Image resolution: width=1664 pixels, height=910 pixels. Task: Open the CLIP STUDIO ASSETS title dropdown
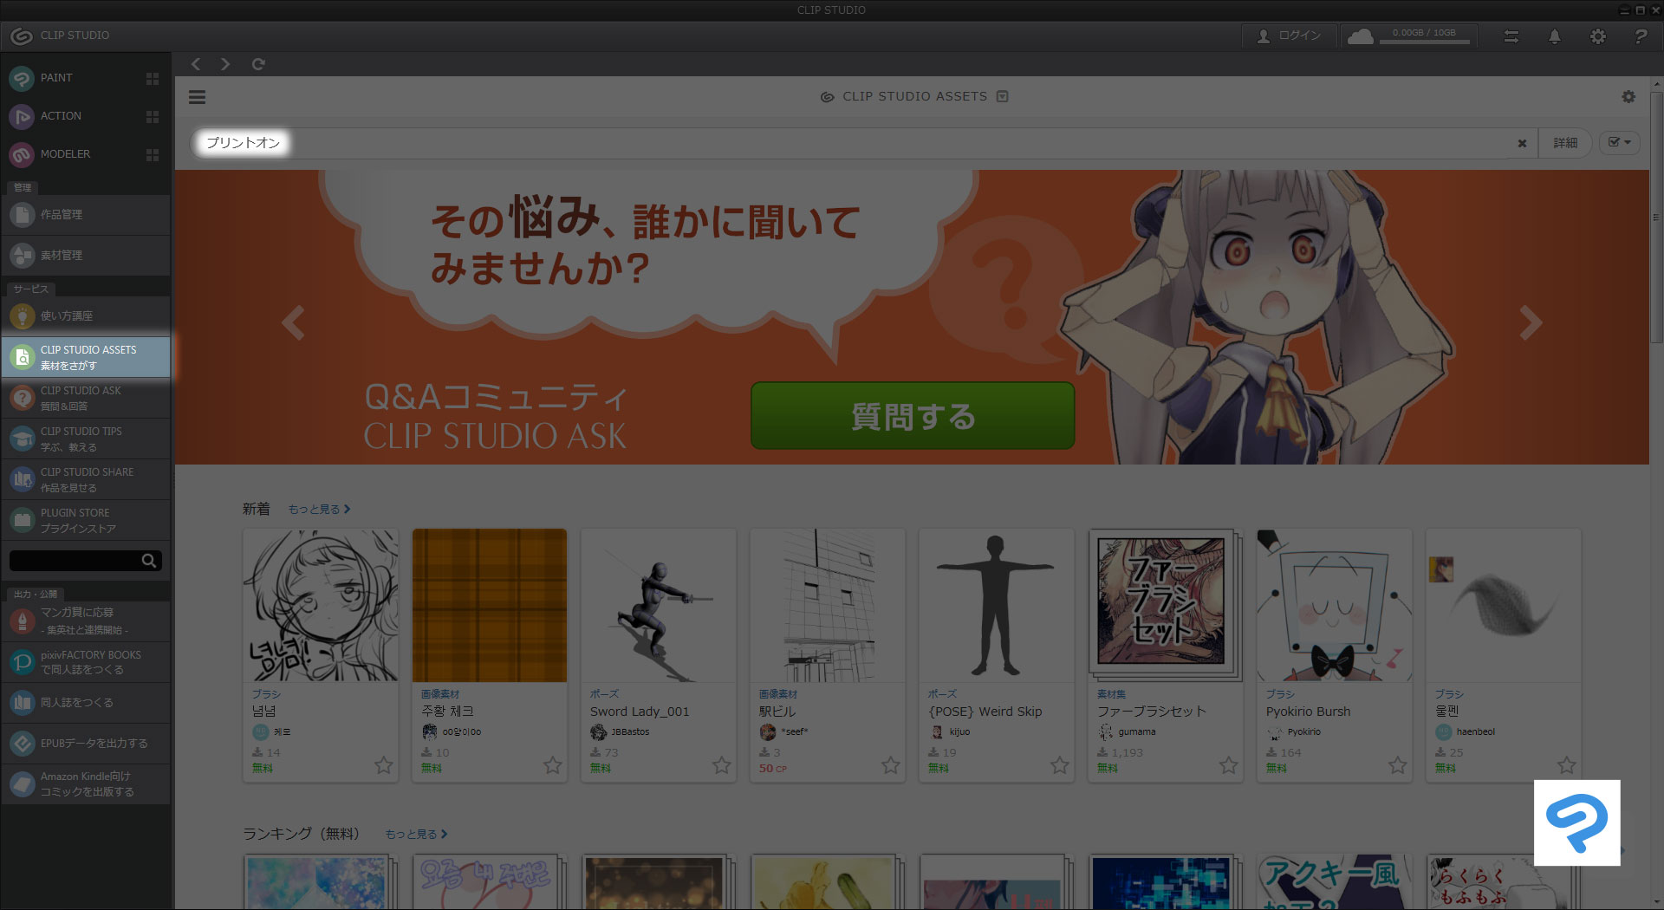pyautogui.click(x=1003, y=96)
